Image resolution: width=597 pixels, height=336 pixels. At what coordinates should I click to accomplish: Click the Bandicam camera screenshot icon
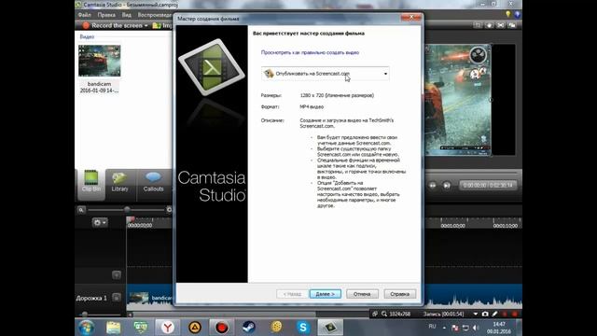pos(485,314)
